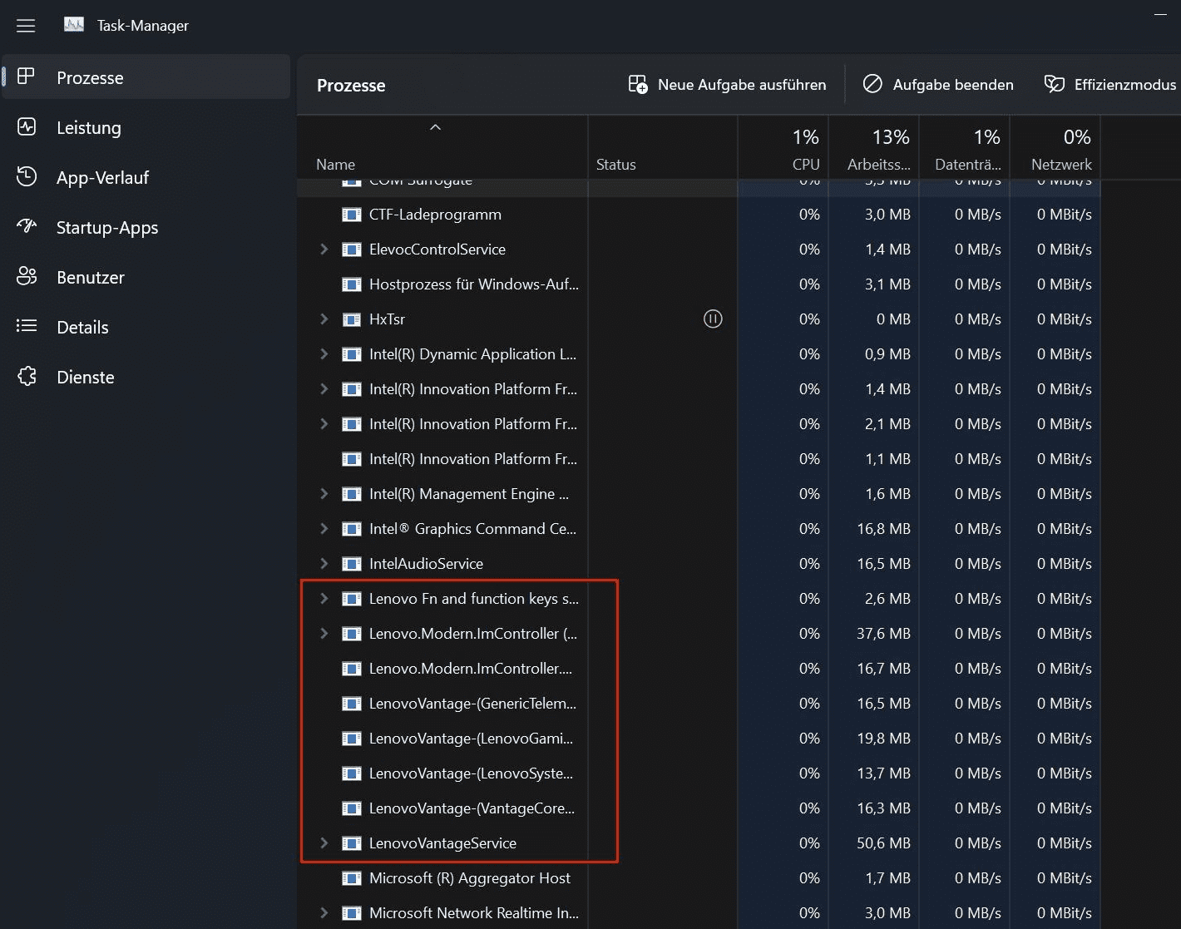Viewport: 1181px width, 929px height.
Task: Click the Leistung performance icon
Action: click(x=27, y=127)
